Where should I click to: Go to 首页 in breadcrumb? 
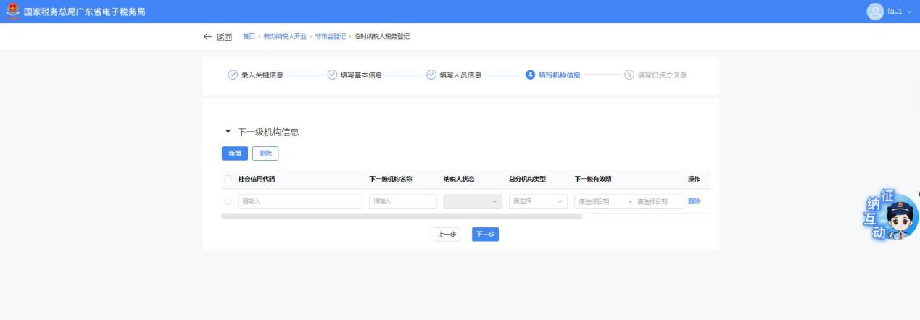point(249,37)
